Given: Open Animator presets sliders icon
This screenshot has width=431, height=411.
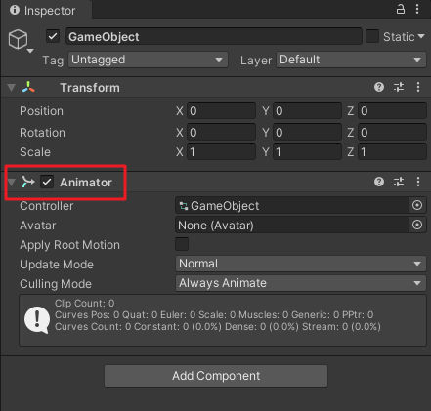Looking at the screenshot, I should 399,182.
